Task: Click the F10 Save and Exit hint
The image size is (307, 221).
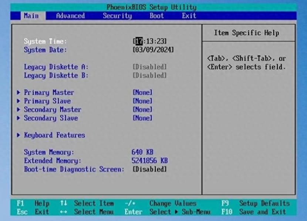Action: (x=254, y=212)
